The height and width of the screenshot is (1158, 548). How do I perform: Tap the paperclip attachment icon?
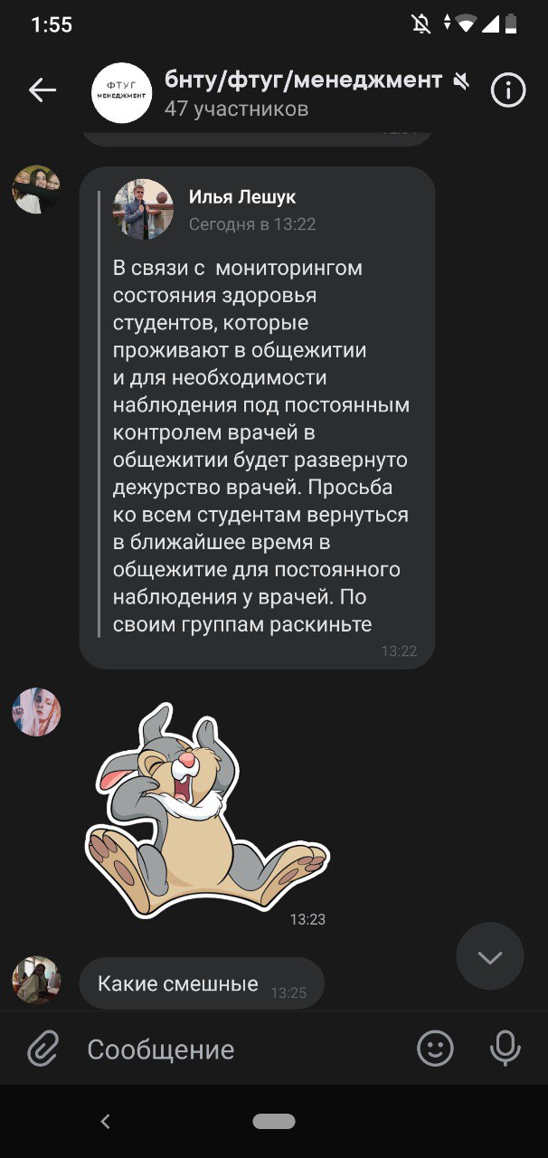point(43,1049)
